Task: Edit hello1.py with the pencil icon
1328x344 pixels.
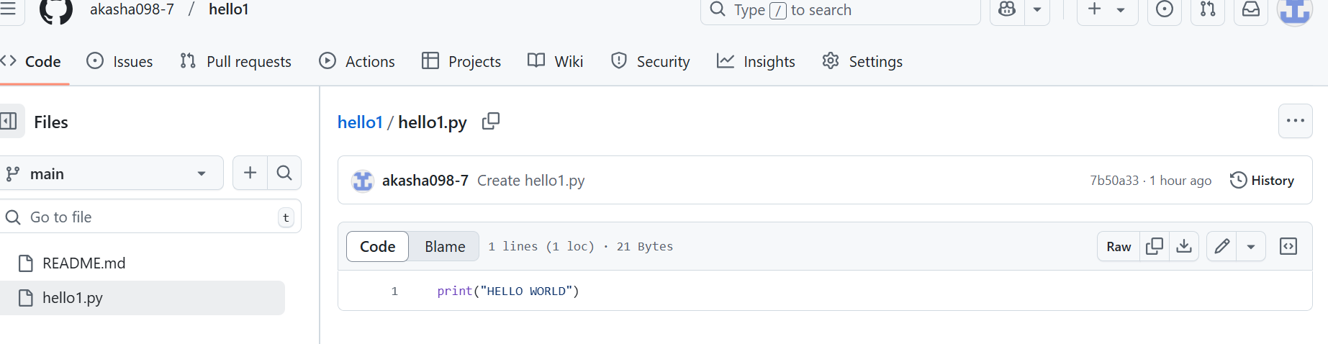Action: 1221,246
